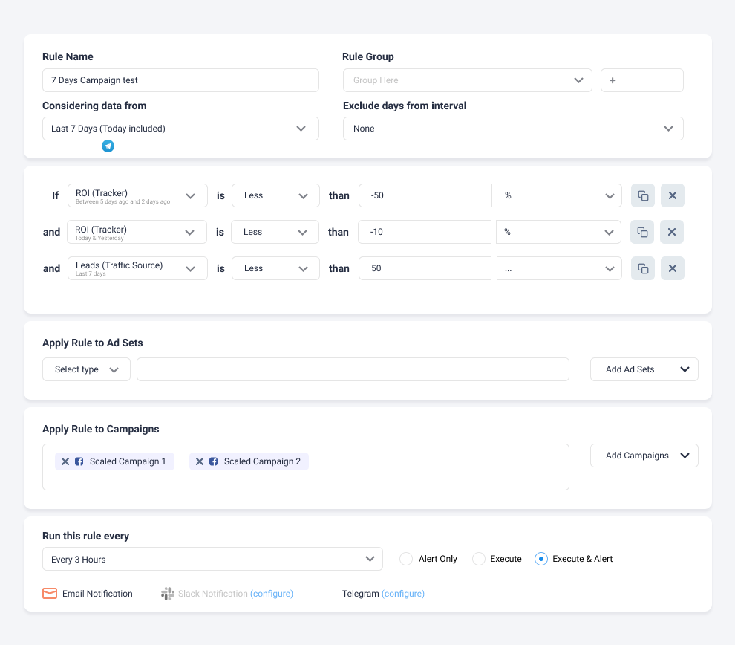Click the Scaled Campaign 1 tag text
This screenshot has width=735, height=645.
128,461
